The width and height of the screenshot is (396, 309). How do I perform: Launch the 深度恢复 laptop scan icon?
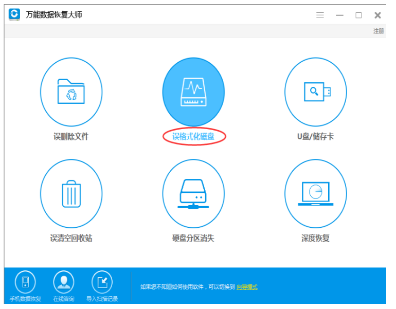pyautogui.click(x=316, y=194)
